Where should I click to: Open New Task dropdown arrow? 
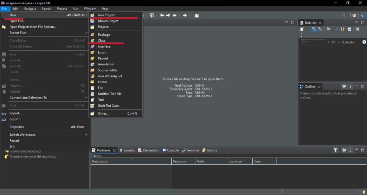click(x=306, y=29)
